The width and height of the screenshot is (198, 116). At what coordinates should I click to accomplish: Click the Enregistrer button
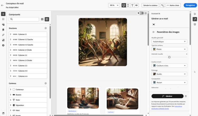[190, 5]
